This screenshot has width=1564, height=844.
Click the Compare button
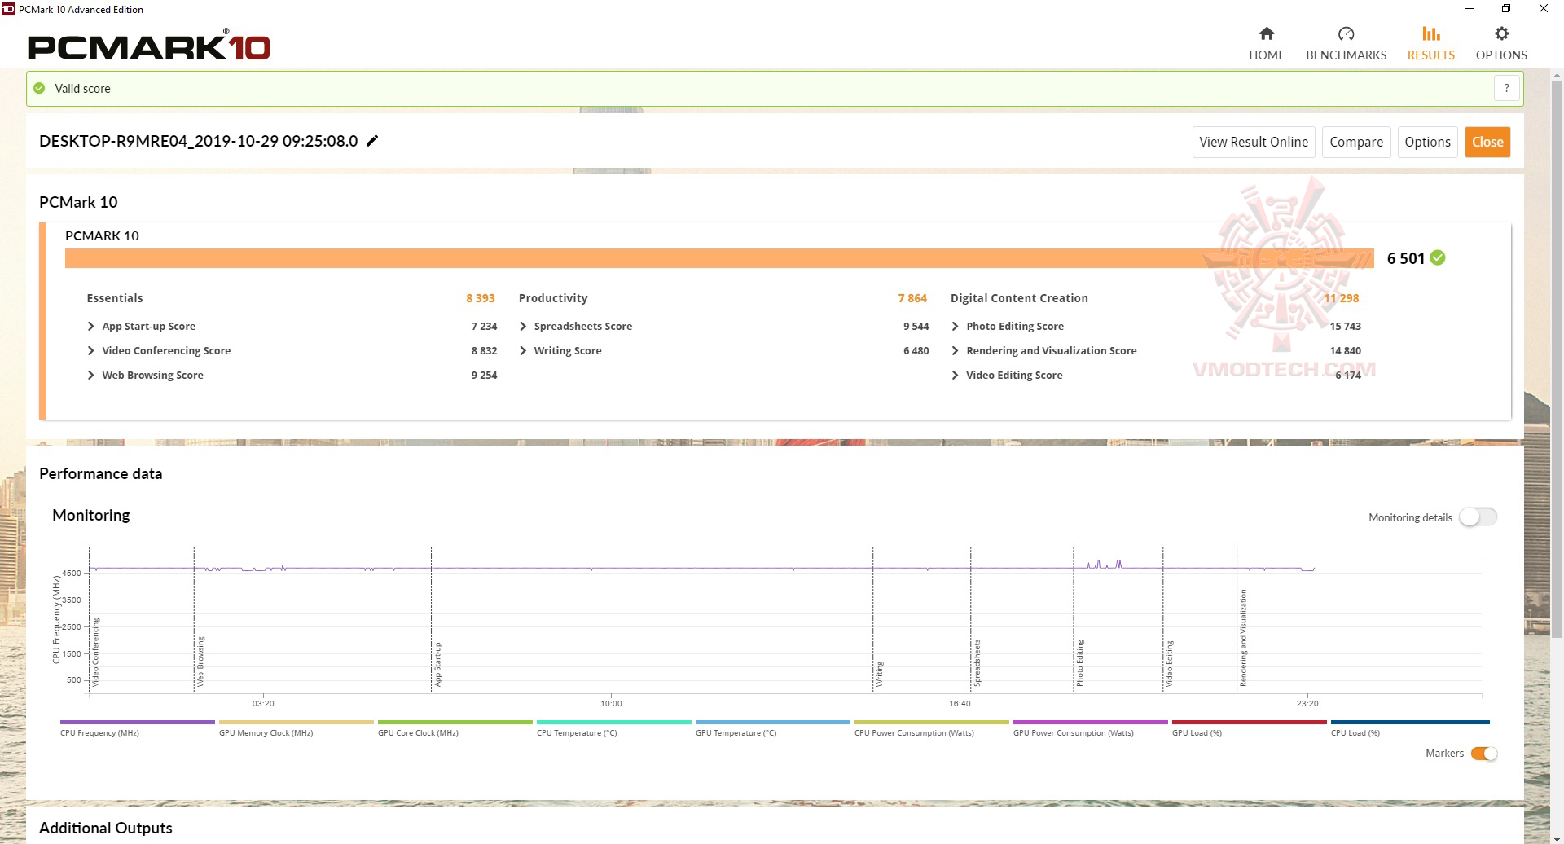point(1356,142)
